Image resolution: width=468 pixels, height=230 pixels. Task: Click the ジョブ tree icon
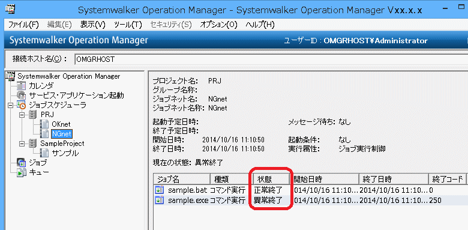click(x=21, y=163)
